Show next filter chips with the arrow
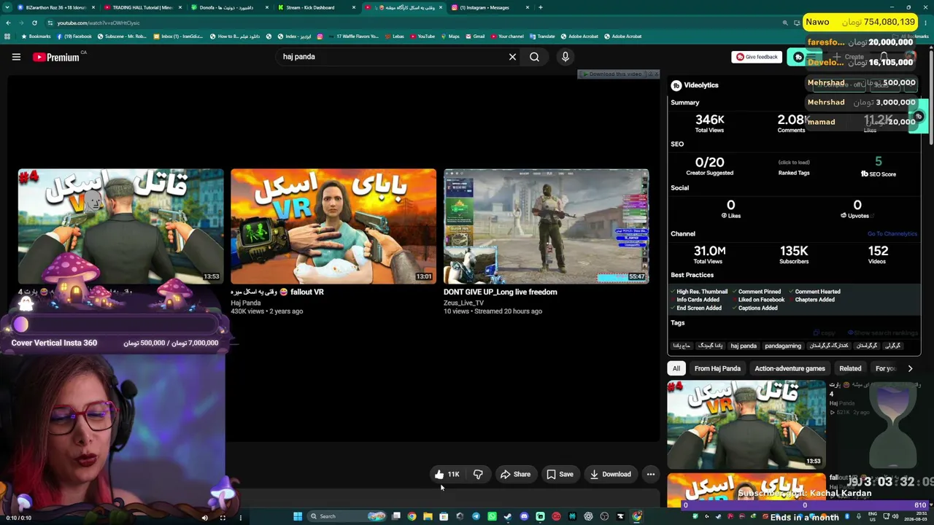Viewport: 934px width, 525px height. (910, 368)
